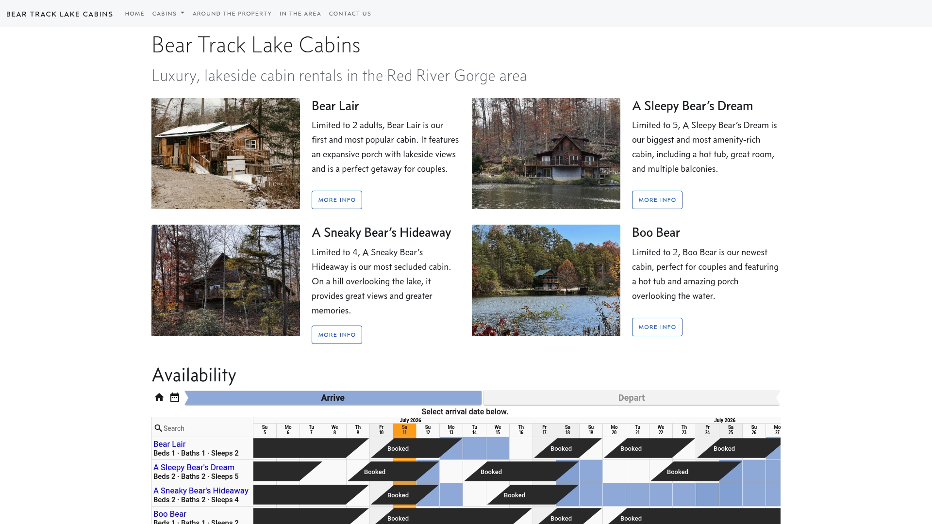Screen dimensions: 932x524
Task: Open Contact Us page
Action: [x=350, y=14]
